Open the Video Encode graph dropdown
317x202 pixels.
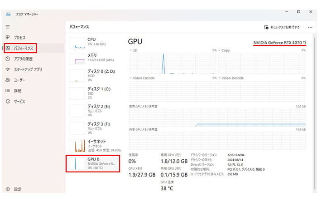(131, 78)
